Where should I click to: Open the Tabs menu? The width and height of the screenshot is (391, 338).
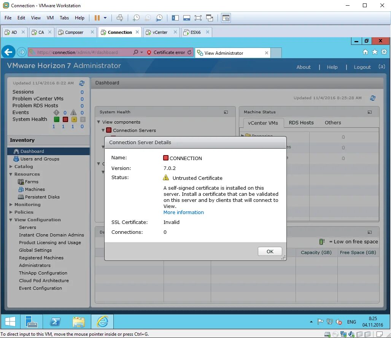coord(64,18)
